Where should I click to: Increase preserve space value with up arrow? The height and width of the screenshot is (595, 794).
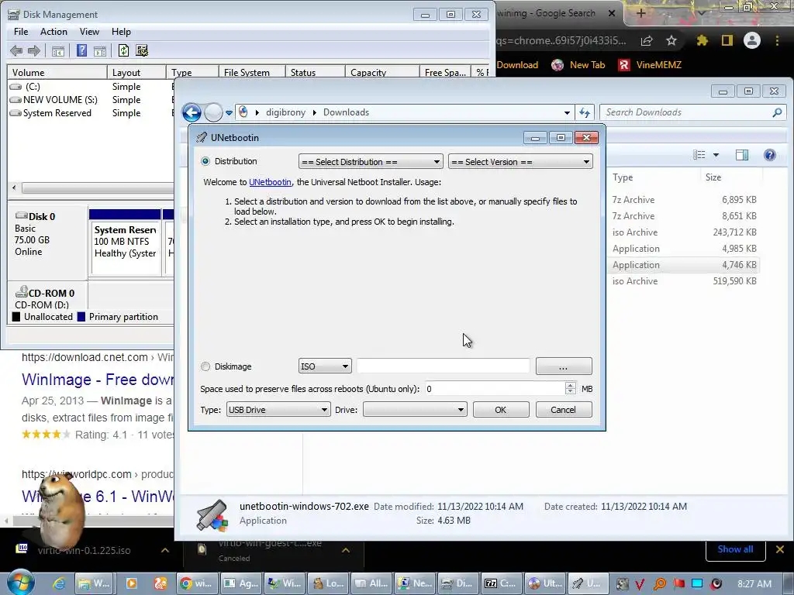570,386
